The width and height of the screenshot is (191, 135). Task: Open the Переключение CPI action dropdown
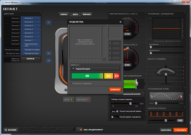pos(30,45)
